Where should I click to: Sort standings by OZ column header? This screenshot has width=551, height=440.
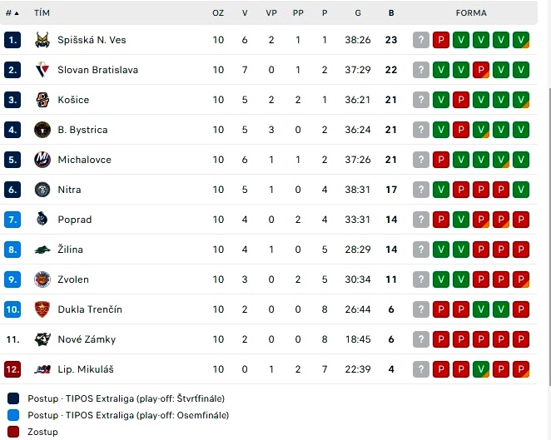pos(218,13)
